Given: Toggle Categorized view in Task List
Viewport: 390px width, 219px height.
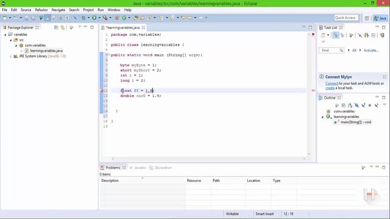Looking at the screenshot, I should coord(336,35).
